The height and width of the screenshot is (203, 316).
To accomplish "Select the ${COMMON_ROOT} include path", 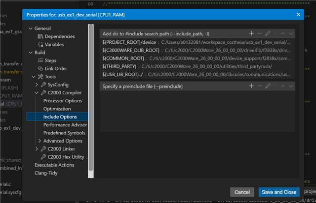I will coord(197,58).
